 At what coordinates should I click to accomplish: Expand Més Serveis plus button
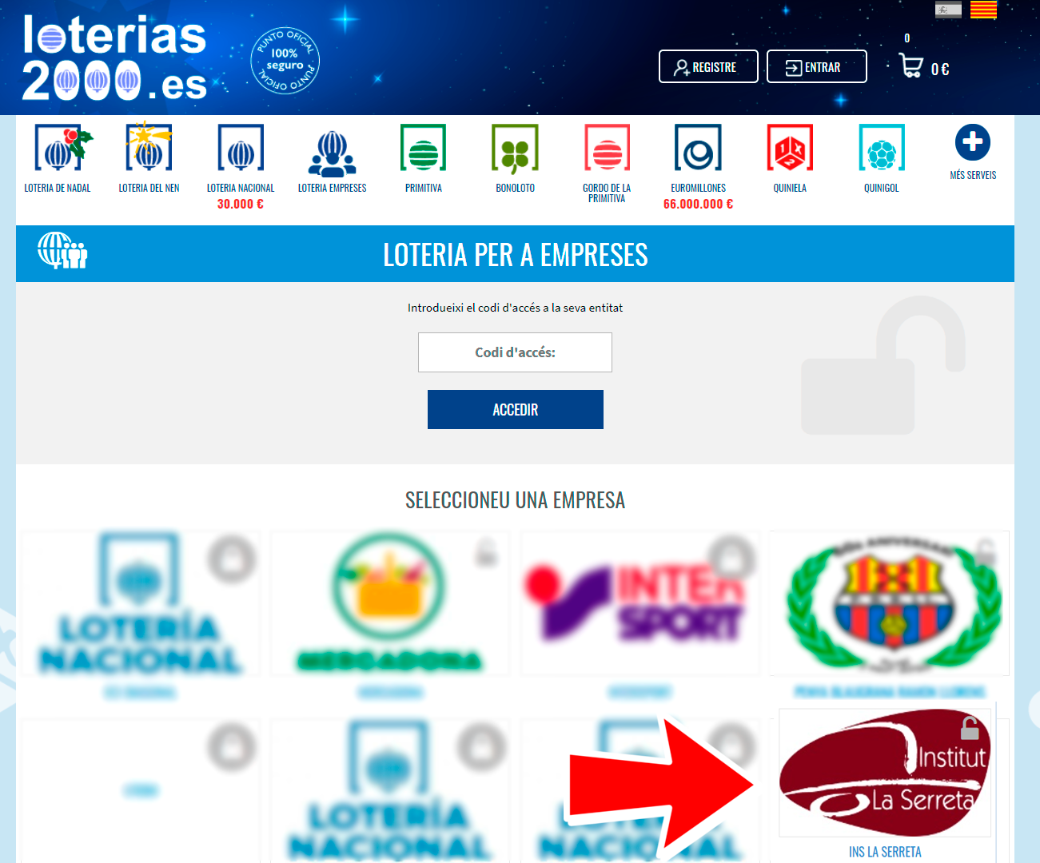point(973,142)
